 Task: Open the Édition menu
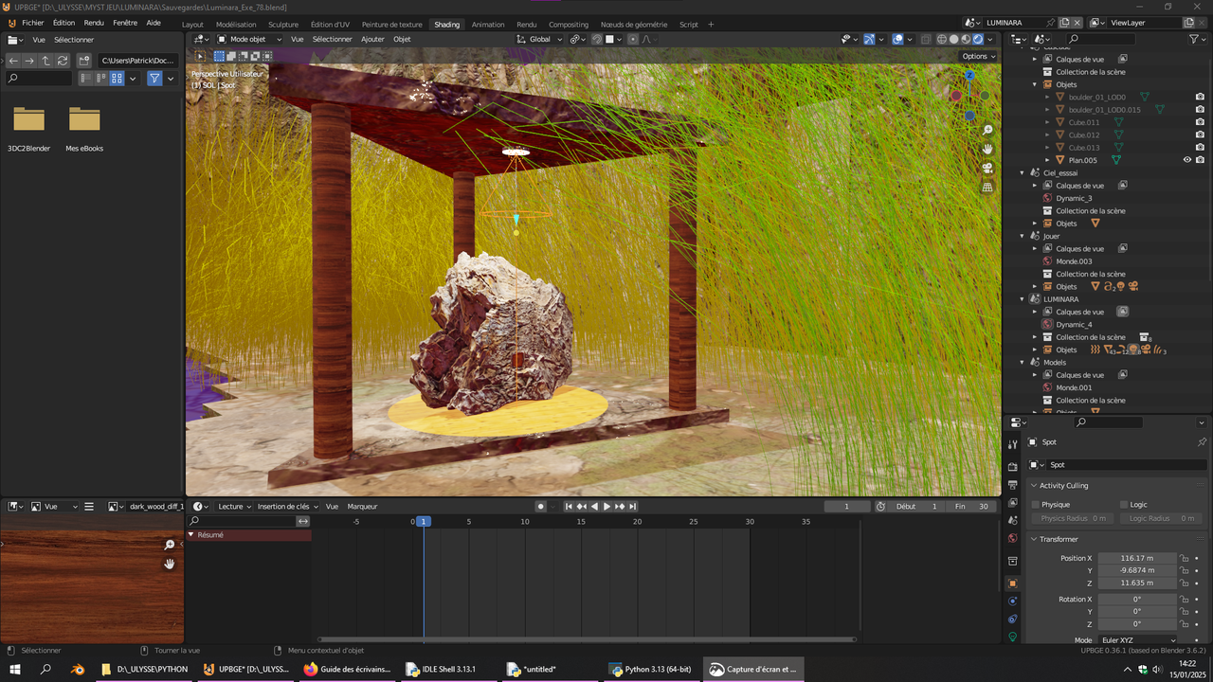click(x=63, y=23)
